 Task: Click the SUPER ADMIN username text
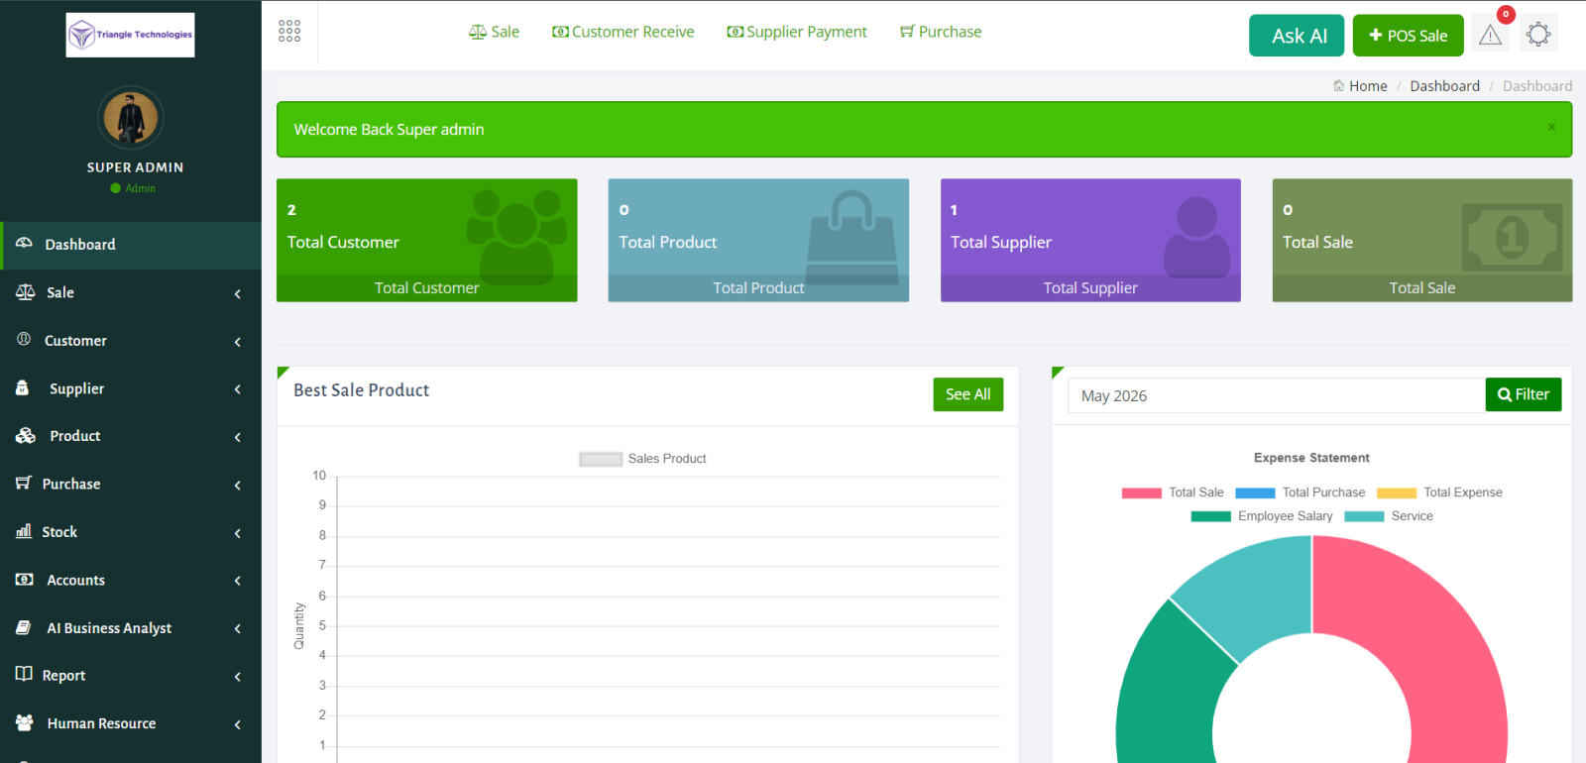point(135,167)
